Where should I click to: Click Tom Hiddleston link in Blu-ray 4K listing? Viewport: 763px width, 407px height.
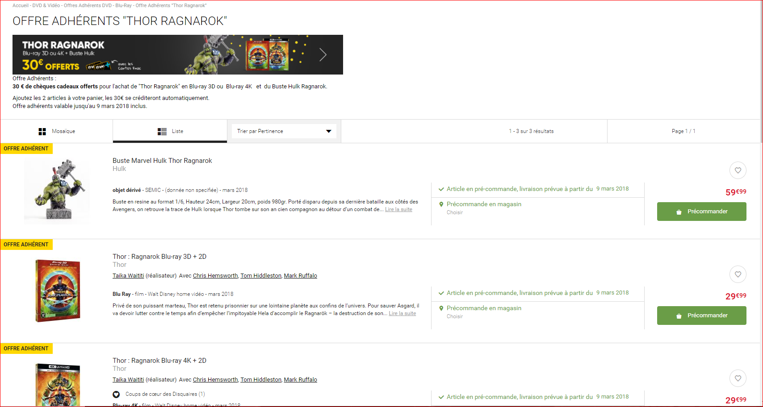pyautogui.click(x=261, y=380)
